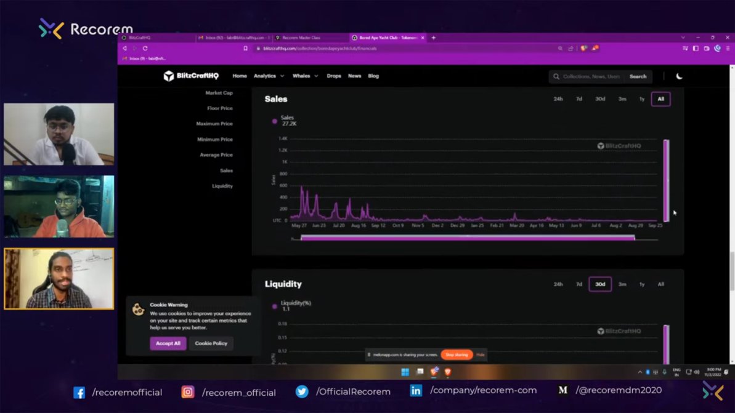Click the Bluetooth tray icon
Image resolution: width=735 pixels, height=413 pixels.
[648, 372]
